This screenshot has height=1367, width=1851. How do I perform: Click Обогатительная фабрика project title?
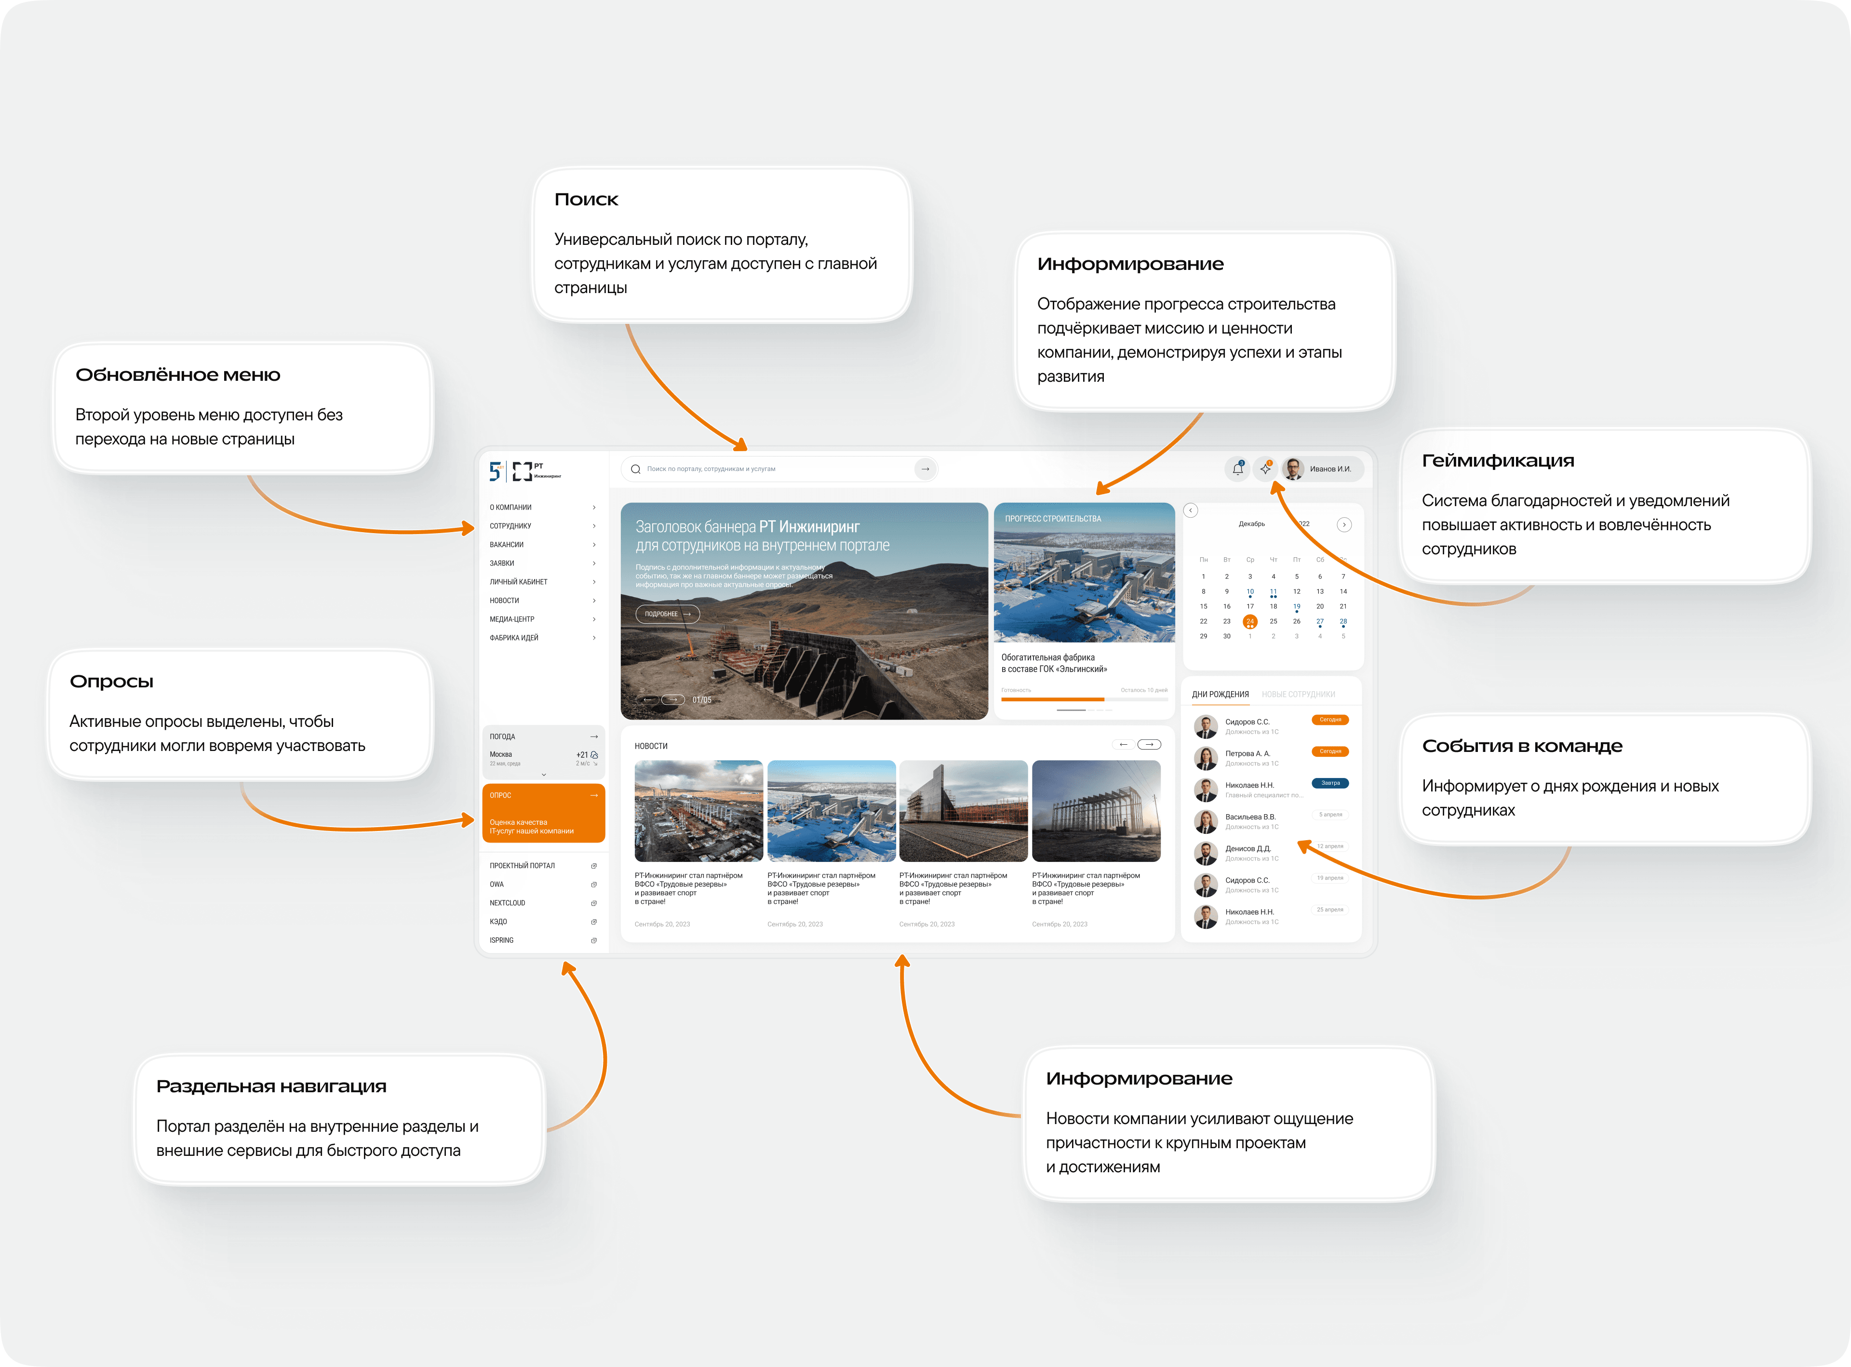[x=1053, y=663]
